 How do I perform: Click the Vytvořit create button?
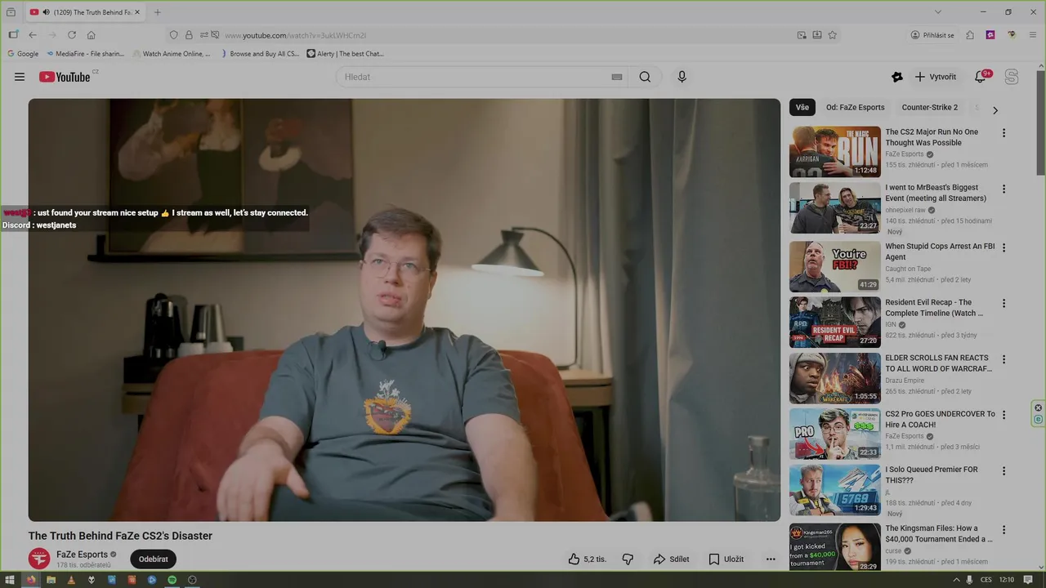click(x=936, y=77)
